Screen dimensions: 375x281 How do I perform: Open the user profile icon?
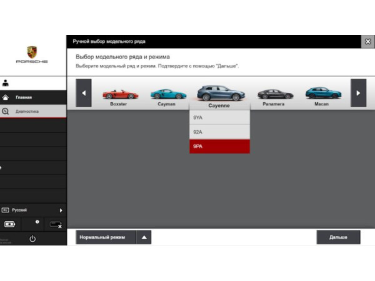pos(6,82)
